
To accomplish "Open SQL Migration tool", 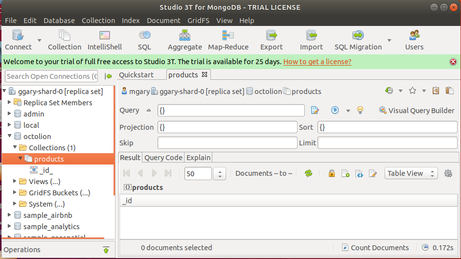I will (x=358, y=40).
